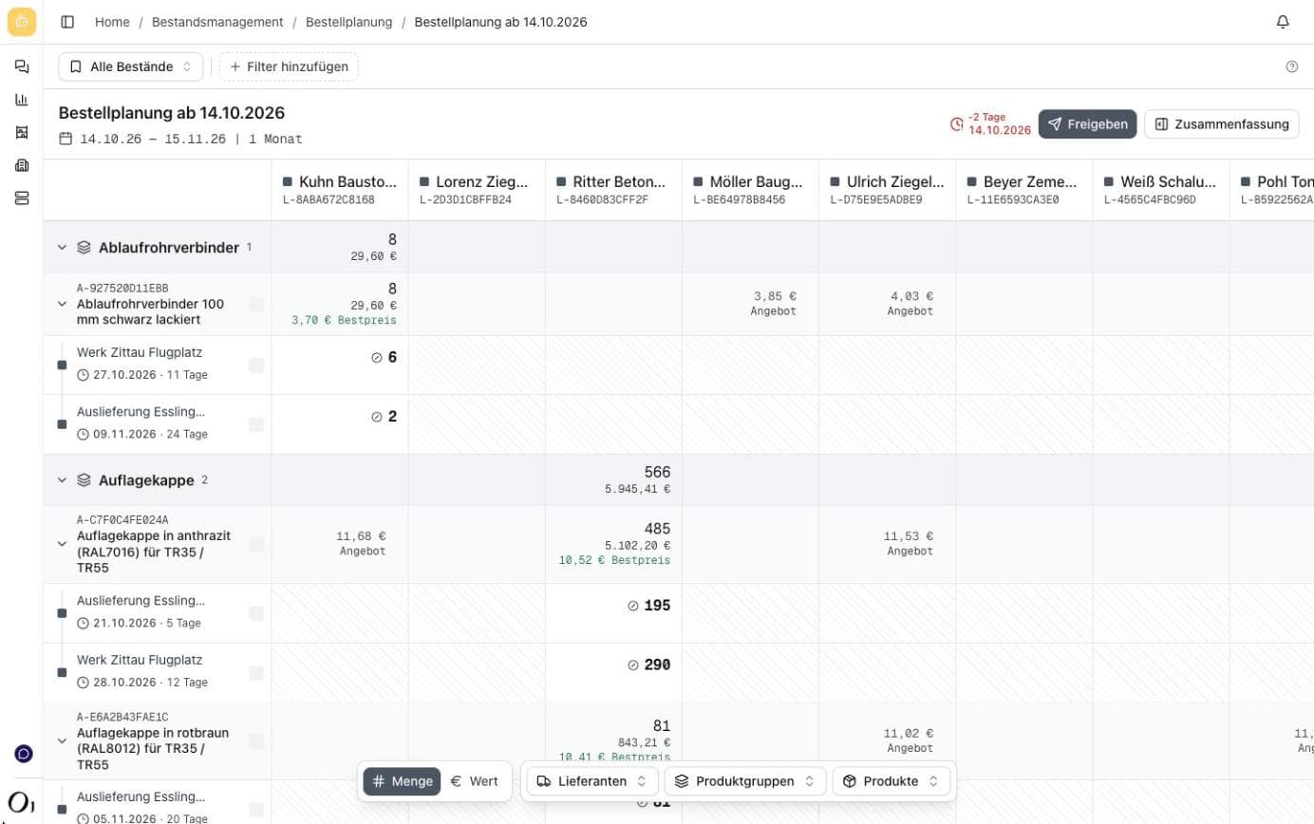Click the layers icon beside Ablaufrohrverbinder
The image size is (1314, 824).
point(84,247)
